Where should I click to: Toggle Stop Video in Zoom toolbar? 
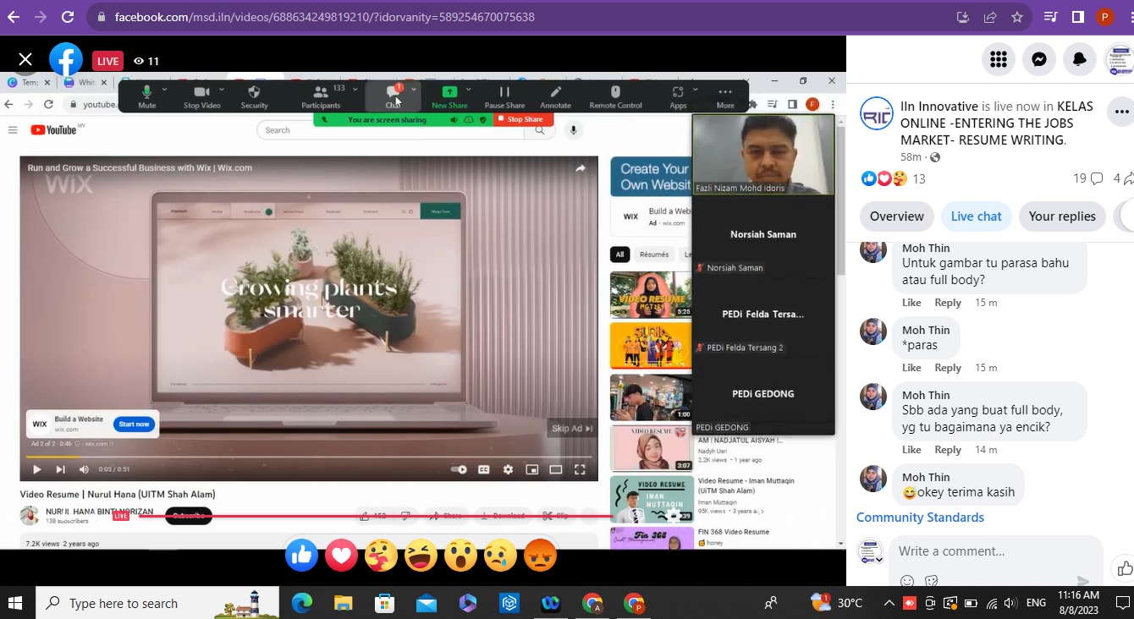[201, 96]
